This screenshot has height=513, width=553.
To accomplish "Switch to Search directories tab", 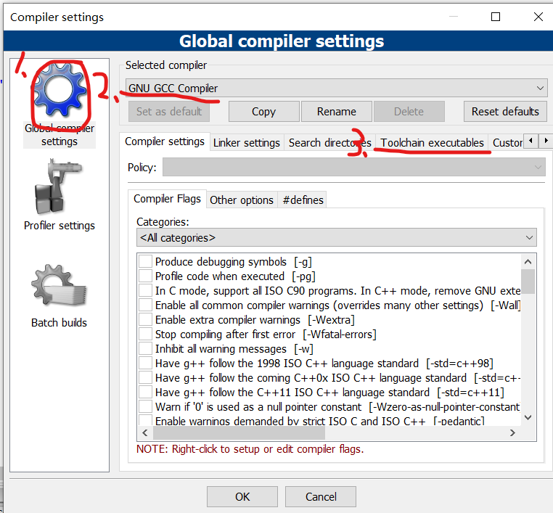I will point(329,143).
